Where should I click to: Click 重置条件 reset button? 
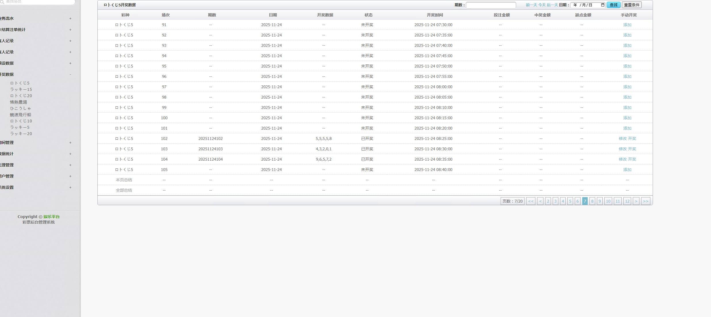click(631, 5)
